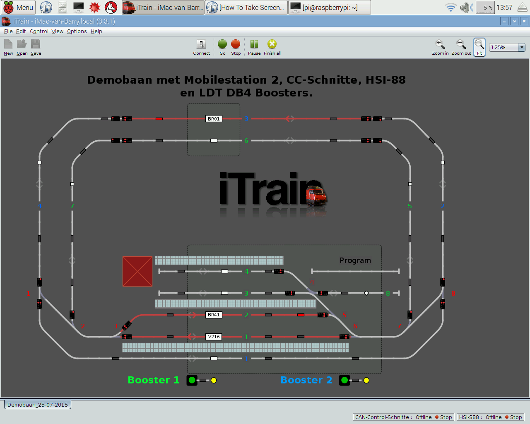Click the red feedback indicator on BR01 track
Screen dimensions: 530x424
[x=159, y=119]
